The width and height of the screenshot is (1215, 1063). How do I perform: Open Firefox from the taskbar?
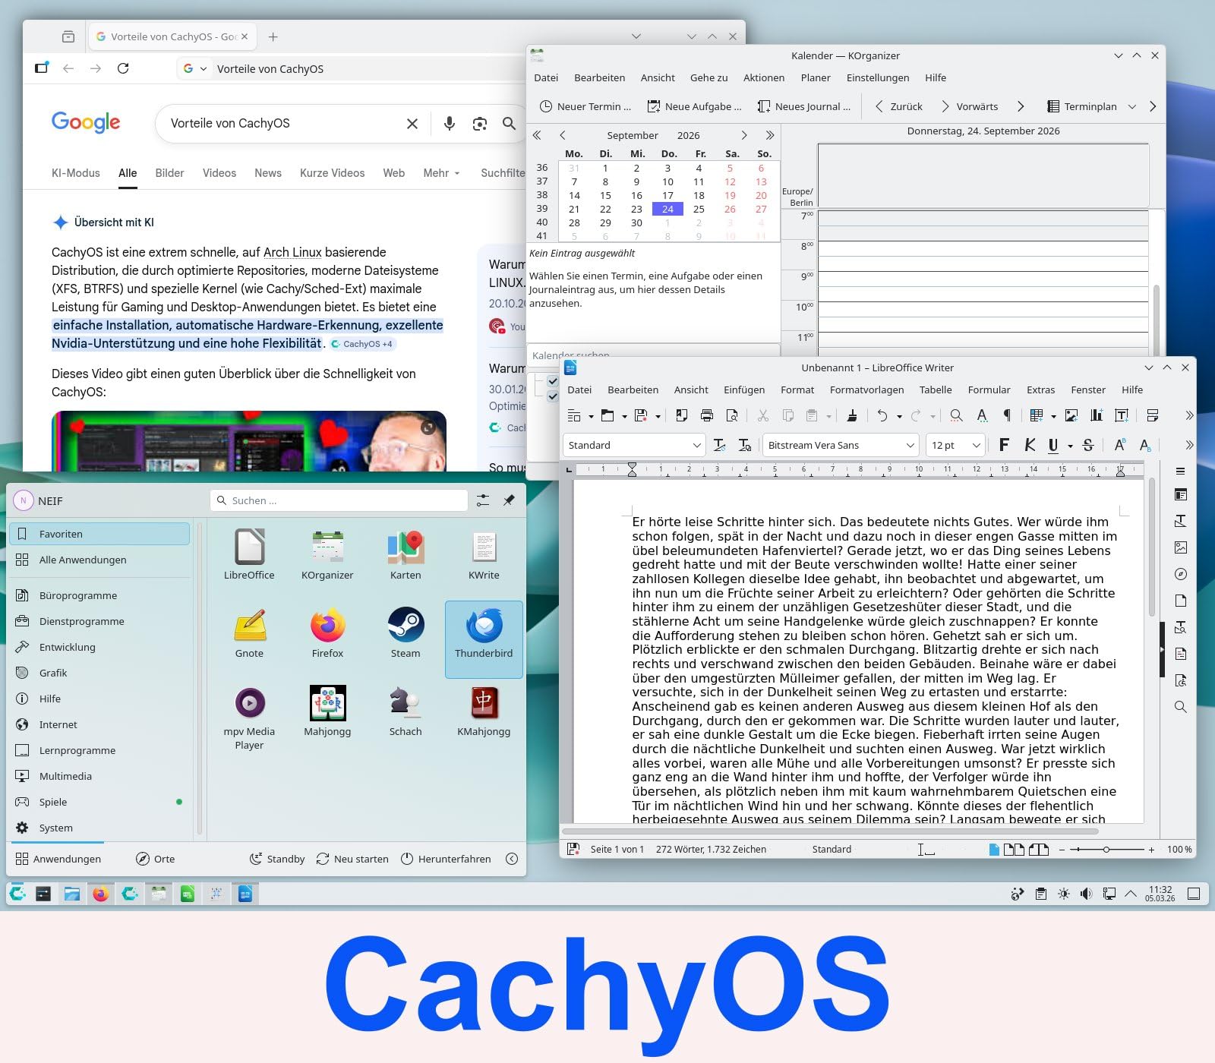[x=100, y=894]
